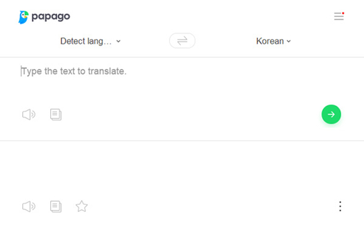Swap source and target languages
The width and height of the screenshot is (364, 230).
tap(182, 41)
